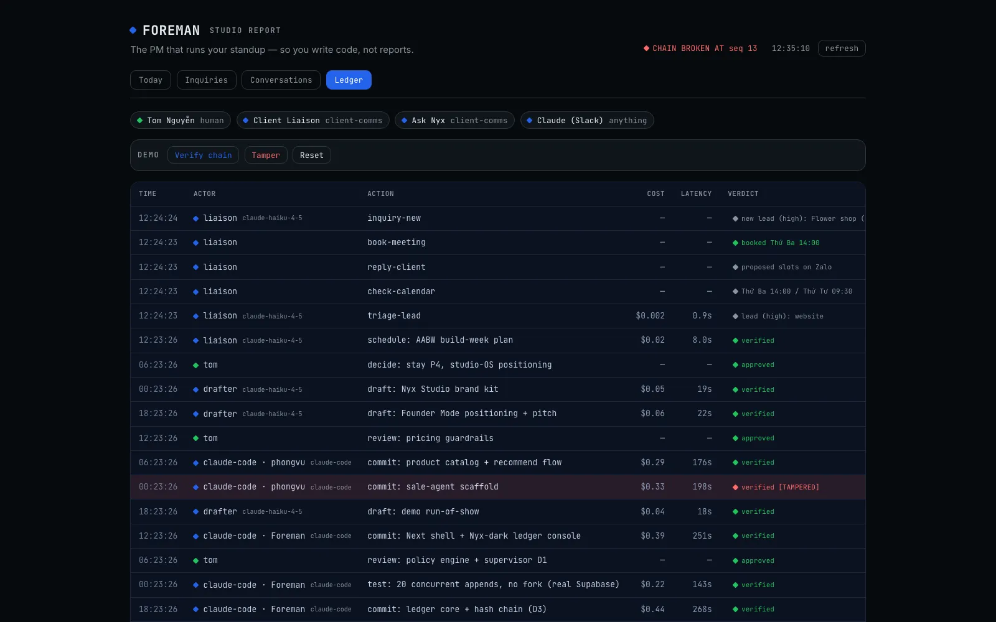Click the VERDICT column header
996x622 pixels.
point(743,193)
